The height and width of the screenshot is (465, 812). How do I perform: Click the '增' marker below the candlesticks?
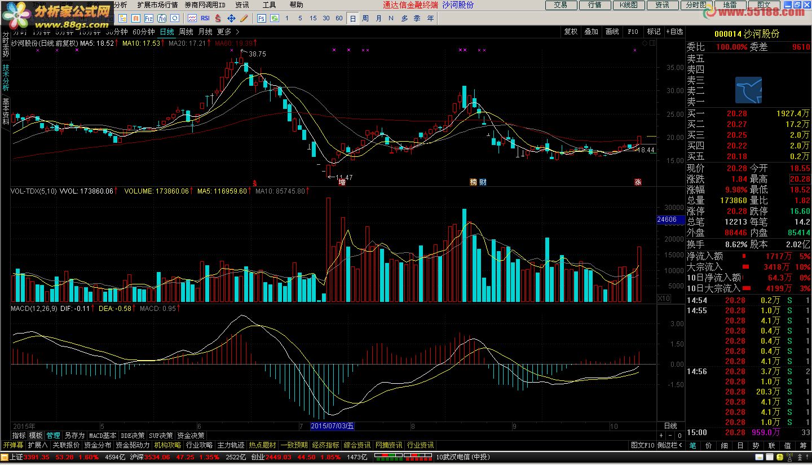pyautogui.click(x=342, y=182)
